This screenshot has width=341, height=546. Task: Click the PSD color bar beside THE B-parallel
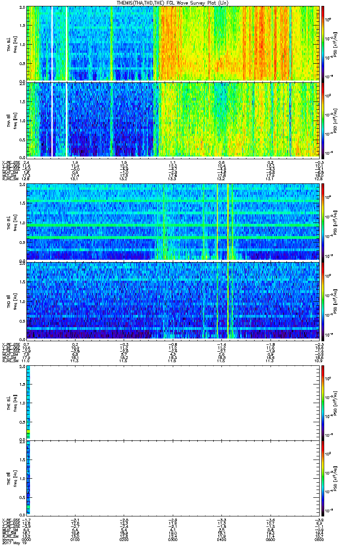pos(323,478)
